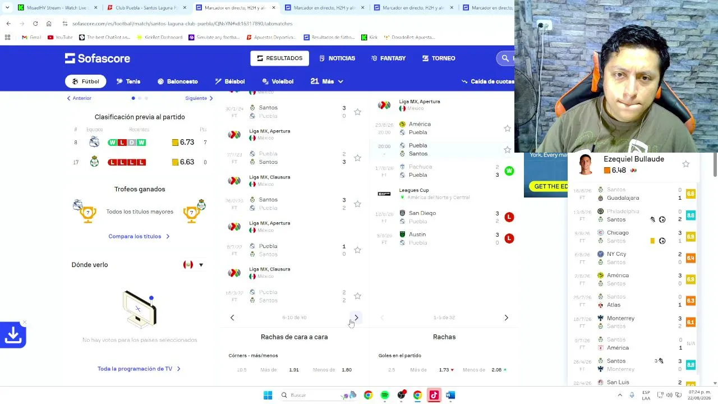Open the YouTube bookmark
718x404 pixels.
coord(60,38)
